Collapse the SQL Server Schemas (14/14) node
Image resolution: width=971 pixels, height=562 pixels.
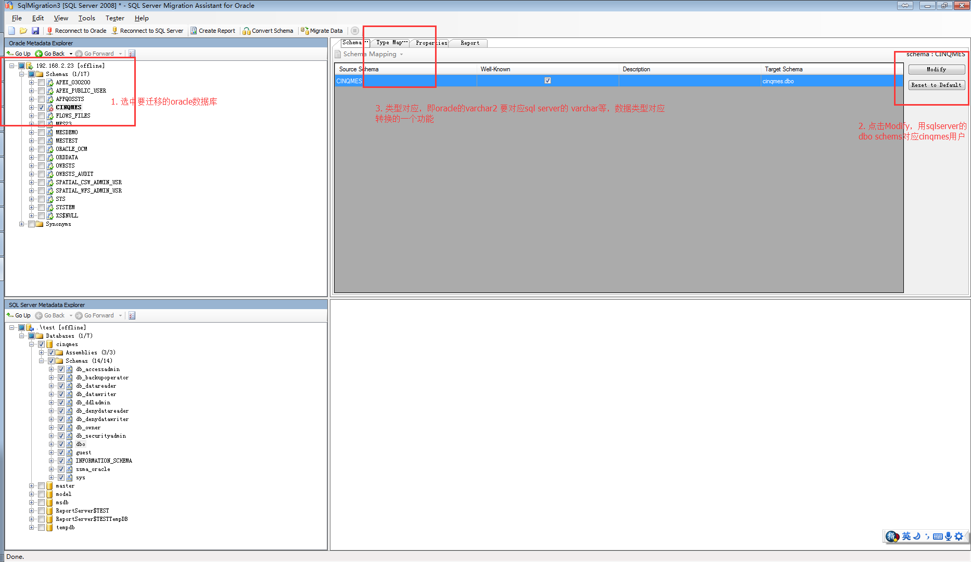[41, 361]
